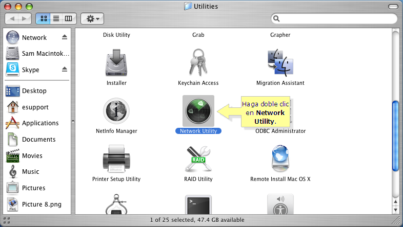Select the Printer Setup Utility icon
This screenshot has width=403, height=227.
pyautogui.click(x=116, y=159)
